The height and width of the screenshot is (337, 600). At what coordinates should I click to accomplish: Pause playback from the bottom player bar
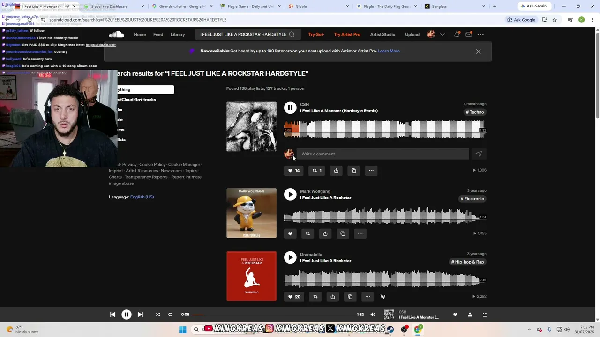(127, 315)
